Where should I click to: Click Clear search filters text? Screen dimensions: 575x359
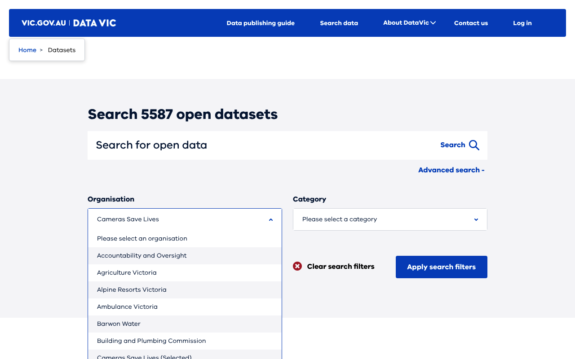pyautogui.click(x=341, y=267)
